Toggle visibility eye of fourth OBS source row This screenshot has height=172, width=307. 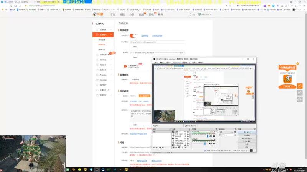(185, 139)
